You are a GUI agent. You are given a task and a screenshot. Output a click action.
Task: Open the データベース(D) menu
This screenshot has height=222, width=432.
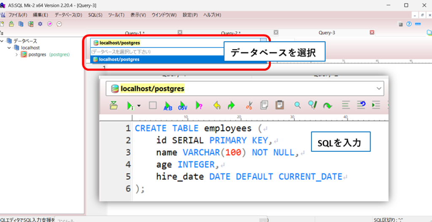click(x=68, y=15)
